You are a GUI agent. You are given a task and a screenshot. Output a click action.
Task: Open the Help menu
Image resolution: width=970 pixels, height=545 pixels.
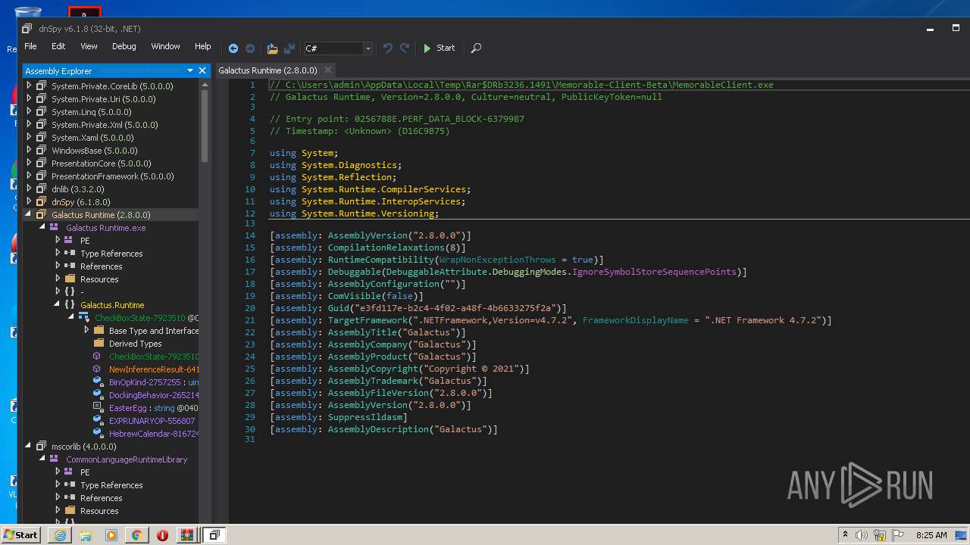(202, 46)
